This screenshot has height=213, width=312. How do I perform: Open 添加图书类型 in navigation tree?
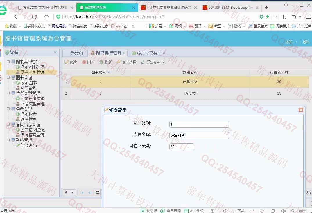pyautogui.click(x=33, y=67)
